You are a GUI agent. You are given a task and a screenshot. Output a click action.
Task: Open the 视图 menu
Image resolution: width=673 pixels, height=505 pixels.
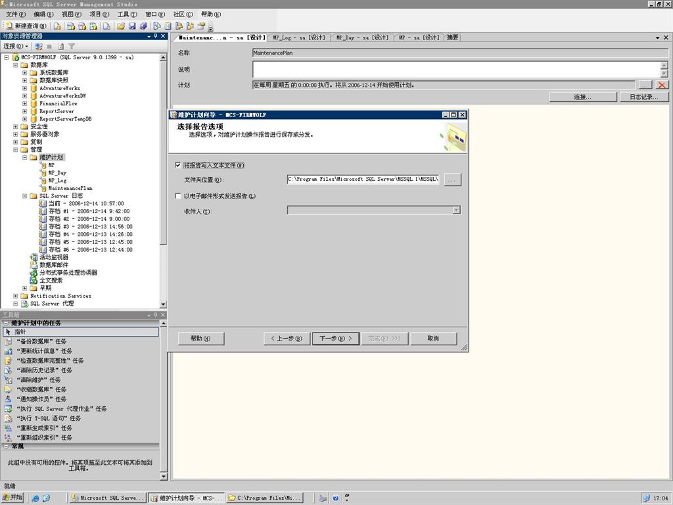point(71,14)
